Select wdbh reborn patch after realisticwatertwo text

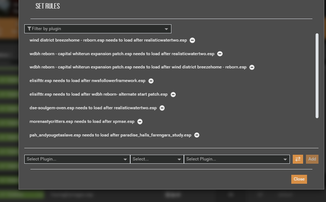pyautogui.click(x=122, y=54)
